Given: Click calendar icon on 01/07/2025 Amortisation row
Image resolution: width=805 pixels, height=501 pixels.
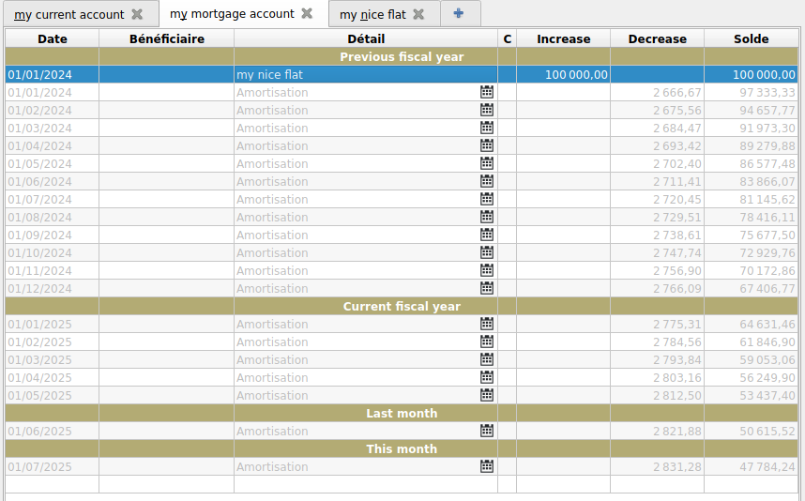Looking at the screenshot, I should click(486, 466).
